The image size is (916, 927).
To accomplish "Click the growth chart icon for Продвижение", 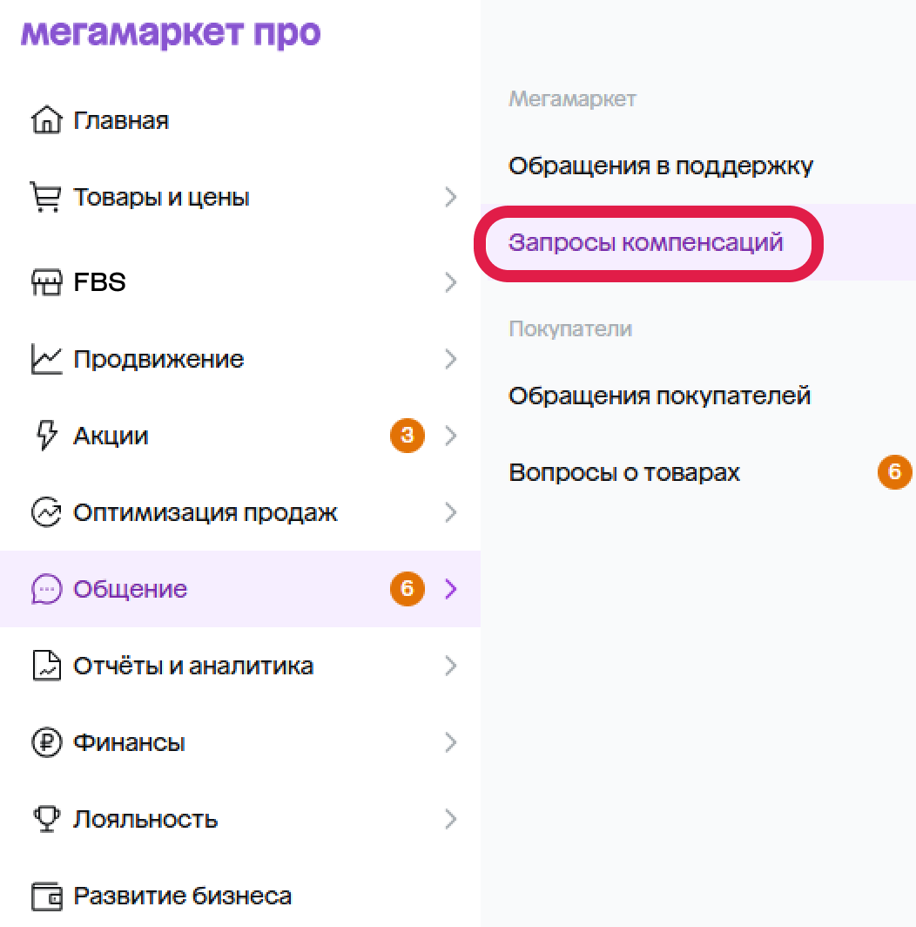I will pos(47,359).
